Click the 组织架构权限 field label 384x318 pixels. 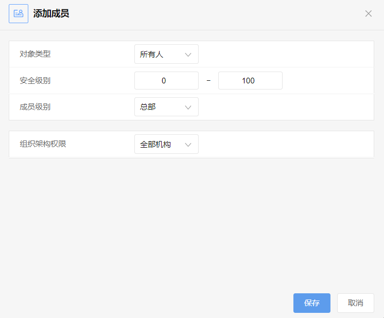(x=43, y=144)
